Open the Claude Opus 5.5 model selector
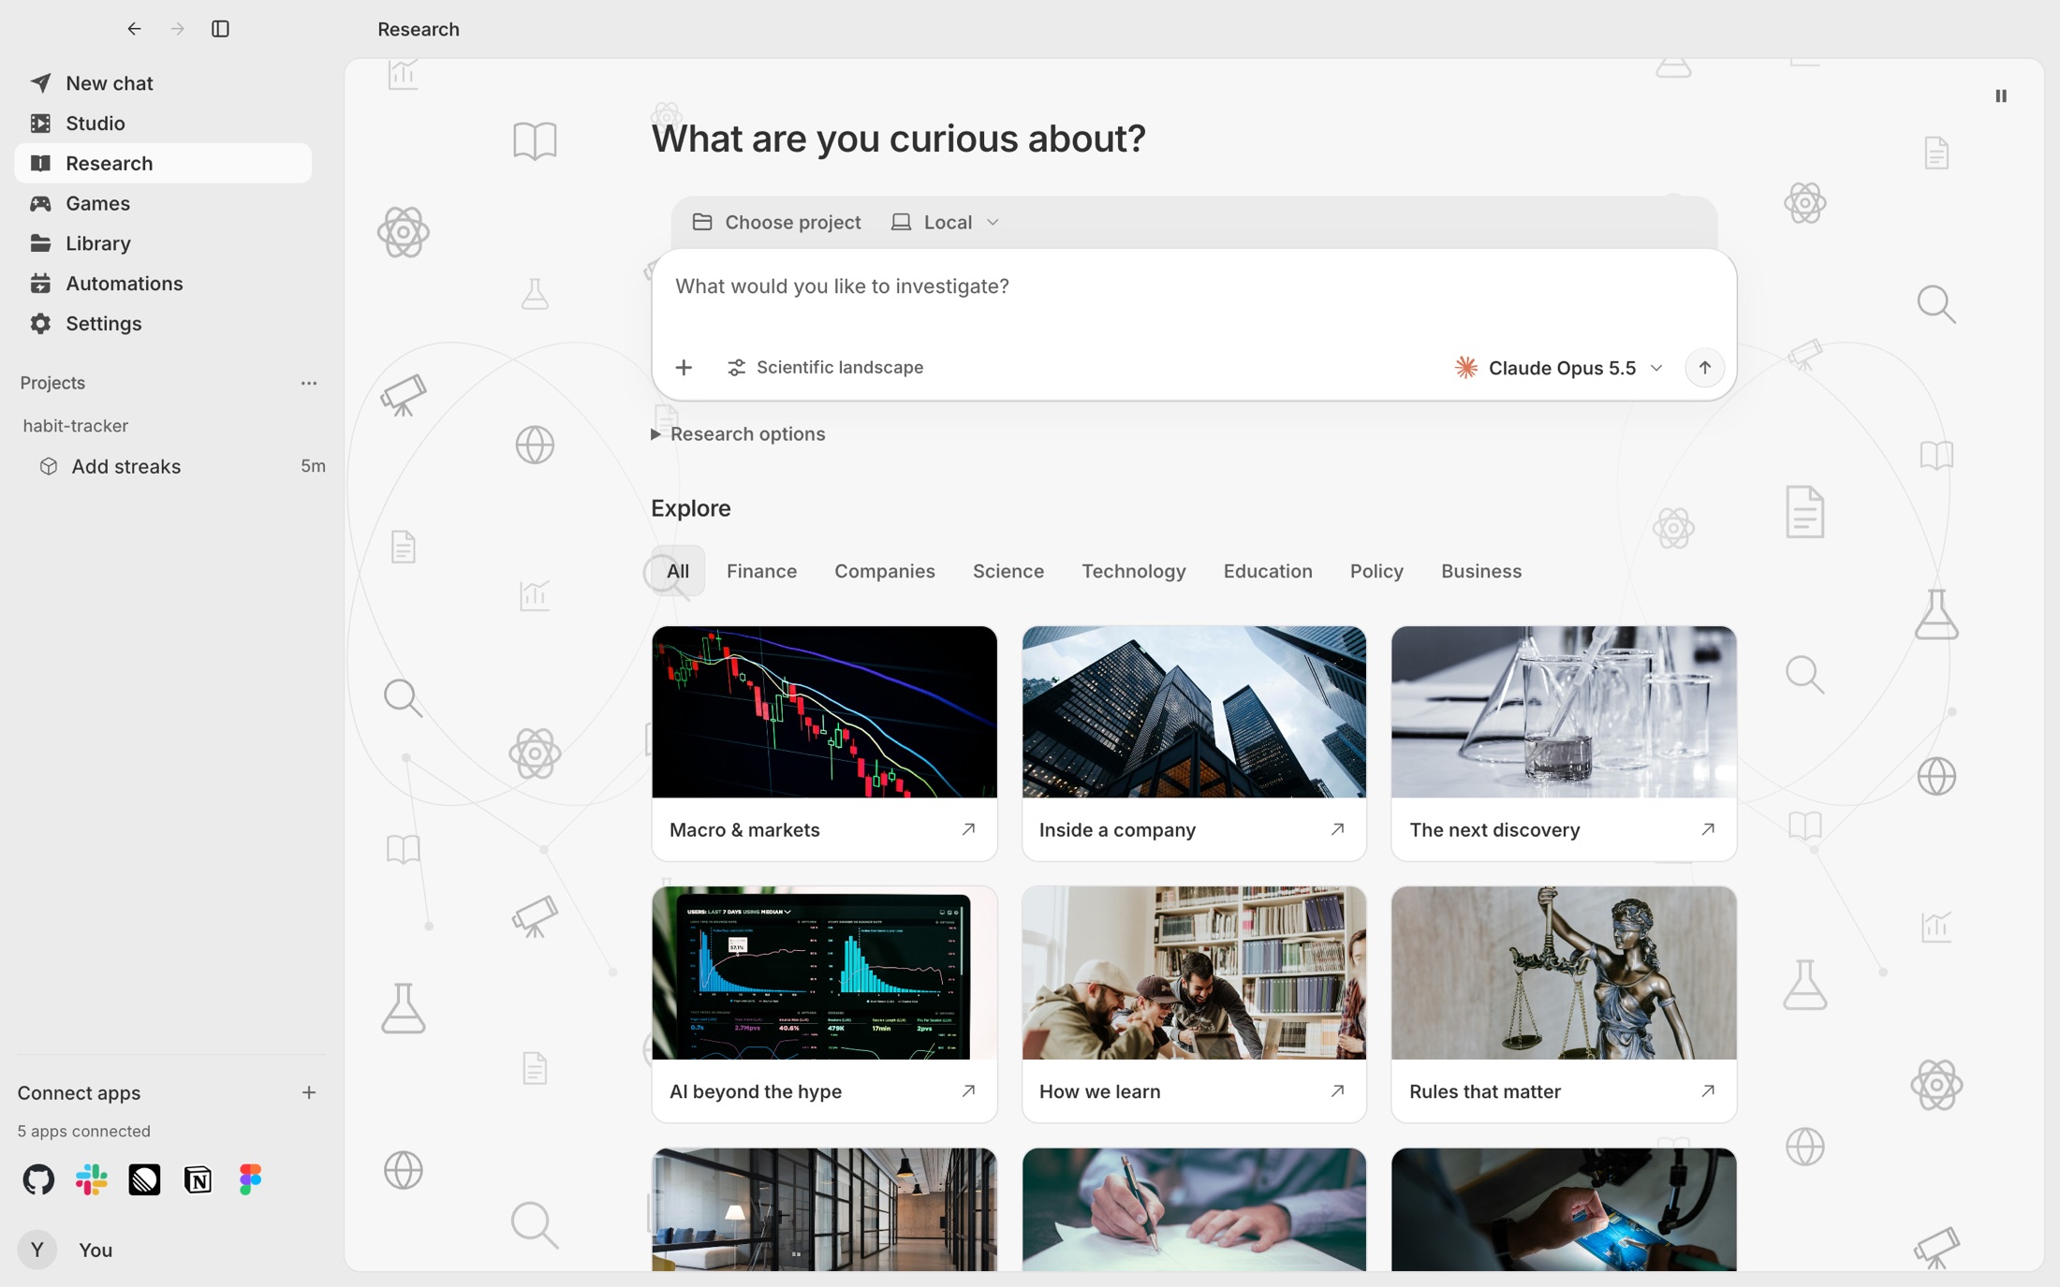2060x1287 pixels. click(x=1558, y=368)
